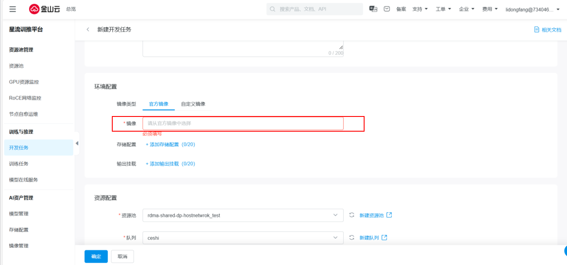567x265 pixels.
Task: Click the language switch icon
Action: coord(373,9)
